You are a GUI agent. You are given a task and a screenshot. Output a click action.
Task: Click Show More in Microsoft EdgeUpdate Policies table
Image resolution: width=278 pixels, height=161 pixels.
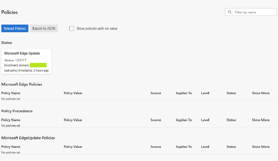[x=261, y=147]
